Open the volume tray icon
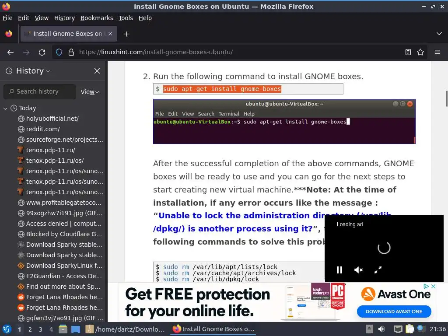 pyautogui.click(x=381, y=329)
